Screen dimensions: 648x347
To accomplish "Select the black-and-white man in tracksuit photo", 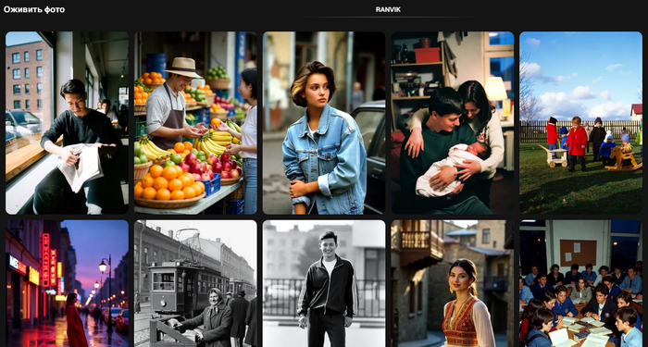I will tap(324, 283).
